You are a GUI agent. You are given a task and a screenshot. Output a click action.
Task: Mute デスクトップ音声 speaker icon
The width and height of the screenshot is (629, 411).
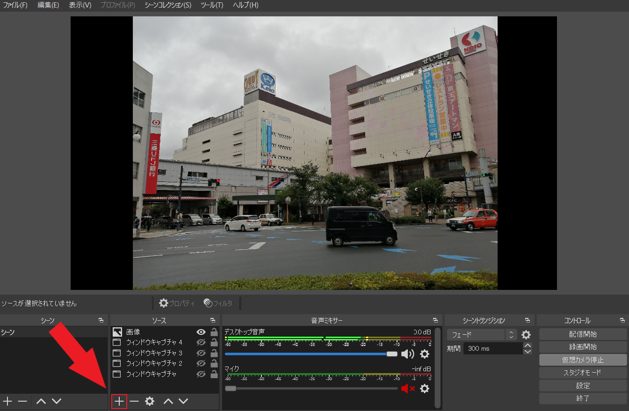tap(407, 354)
